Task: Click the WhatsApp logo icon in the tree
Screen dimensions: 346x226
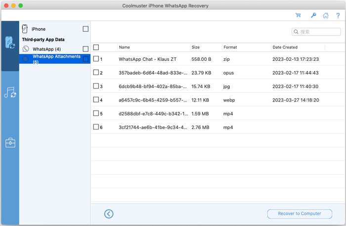Action: coord(26,49)
